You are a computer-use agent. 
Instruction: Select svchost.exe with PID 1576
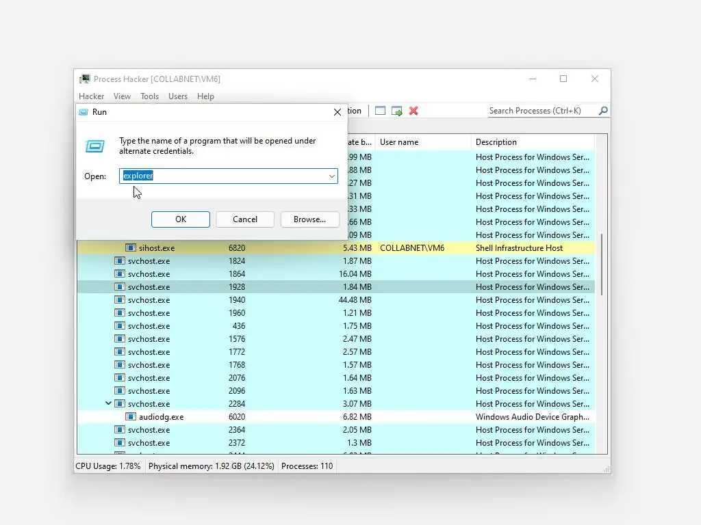pos(335,339)
